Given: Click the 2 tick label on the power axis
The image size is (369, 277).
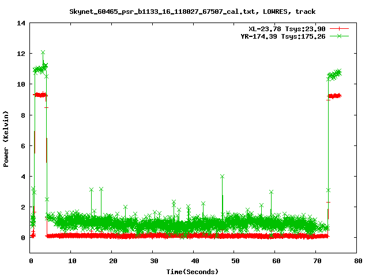Looking at the screenshot, I should [23, 207].
